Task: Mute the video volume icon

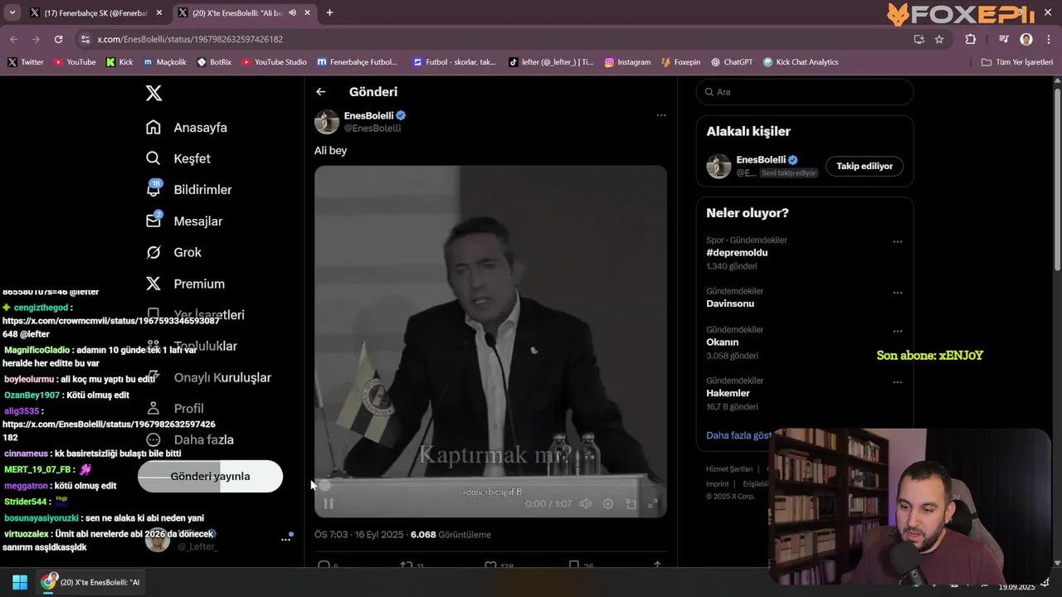Action: pyautogui.click(x=586, y=503)
